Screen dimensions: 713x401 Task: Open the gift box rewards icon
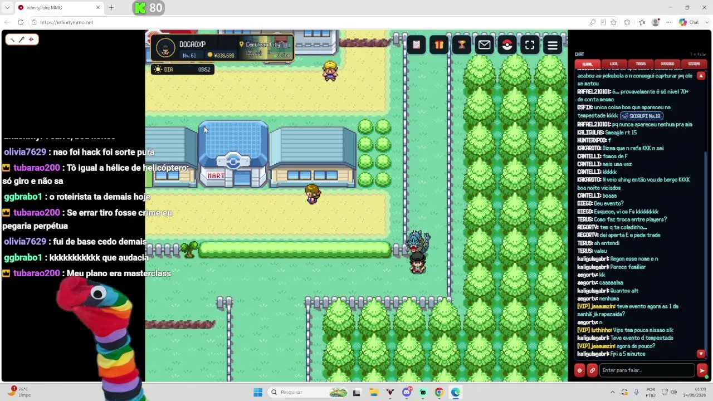[439, 45]
